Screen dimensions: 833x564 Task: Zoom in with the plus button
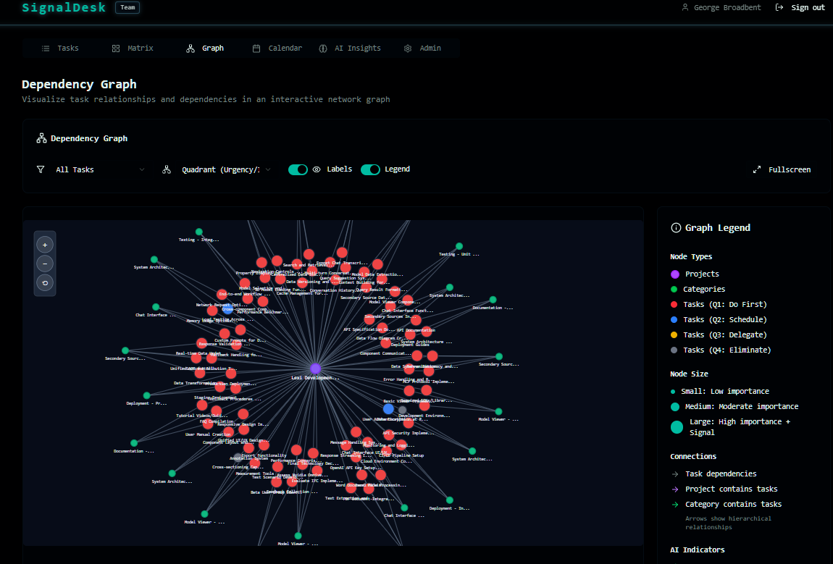point(45,245)
